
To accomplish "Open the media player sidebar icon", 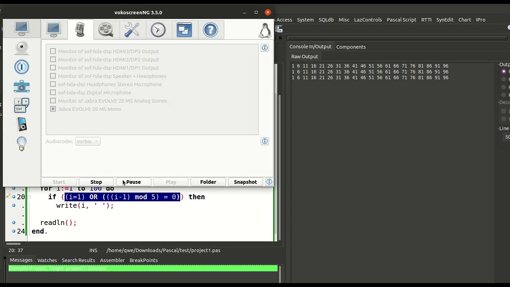I will (22, 124).
